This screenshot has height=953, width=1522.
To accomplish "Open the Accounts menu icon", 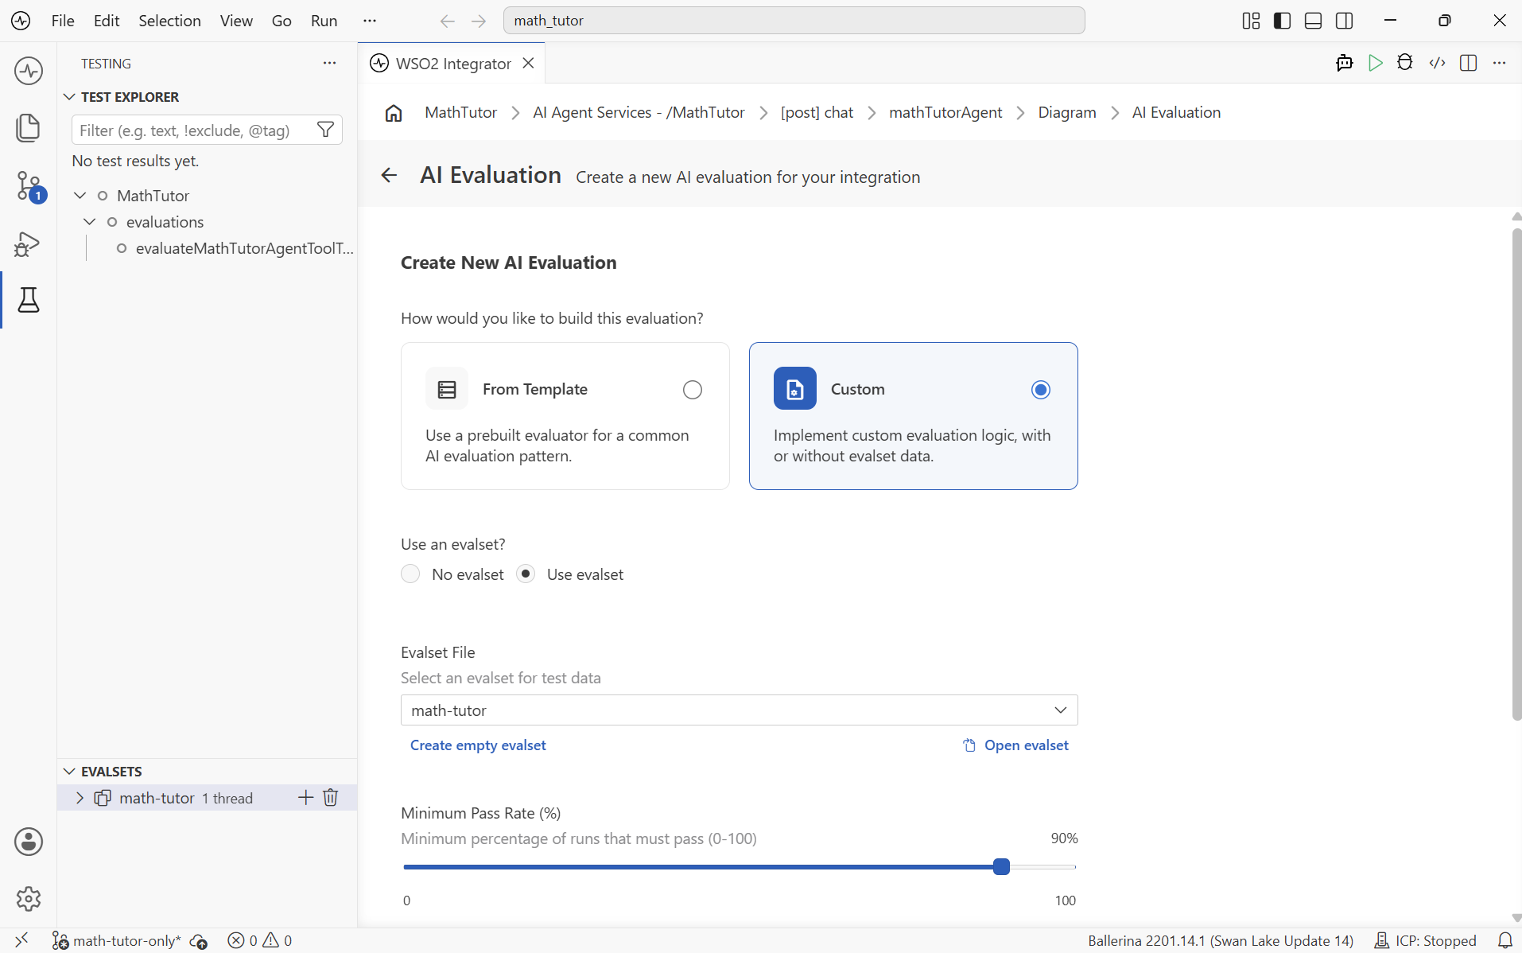I will coord(29,842).
